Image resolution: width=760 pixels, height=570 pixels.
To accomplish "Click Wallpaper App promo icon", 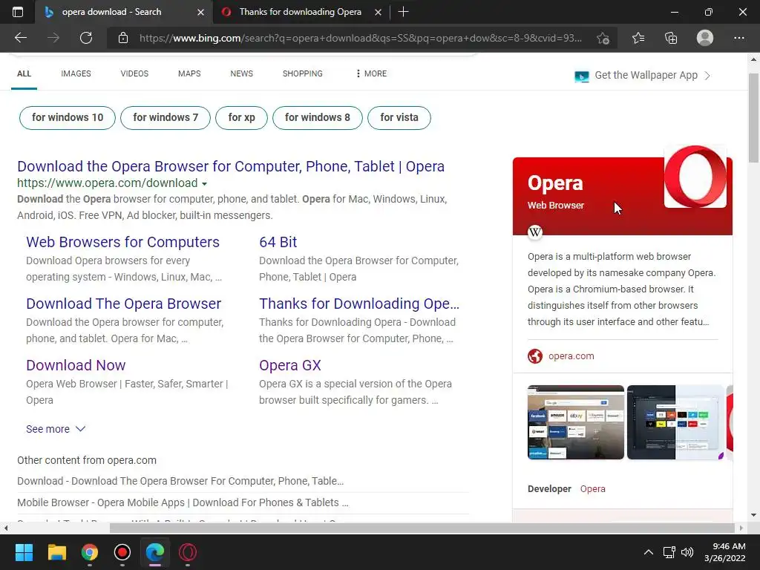I will click(582, 76).
